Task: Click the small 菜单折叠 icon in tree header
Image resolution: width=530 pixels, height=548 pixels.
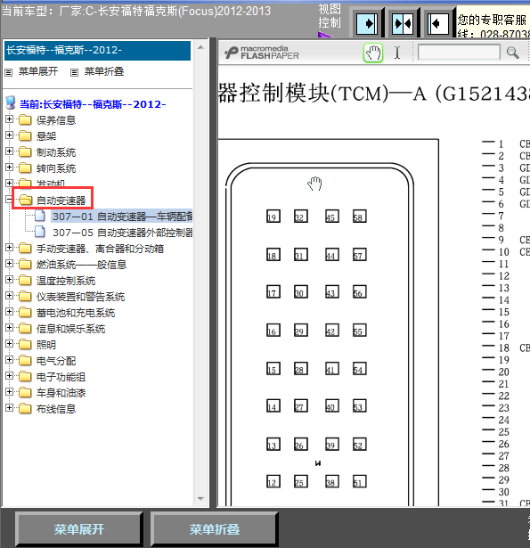Action: tap(74, 72)
